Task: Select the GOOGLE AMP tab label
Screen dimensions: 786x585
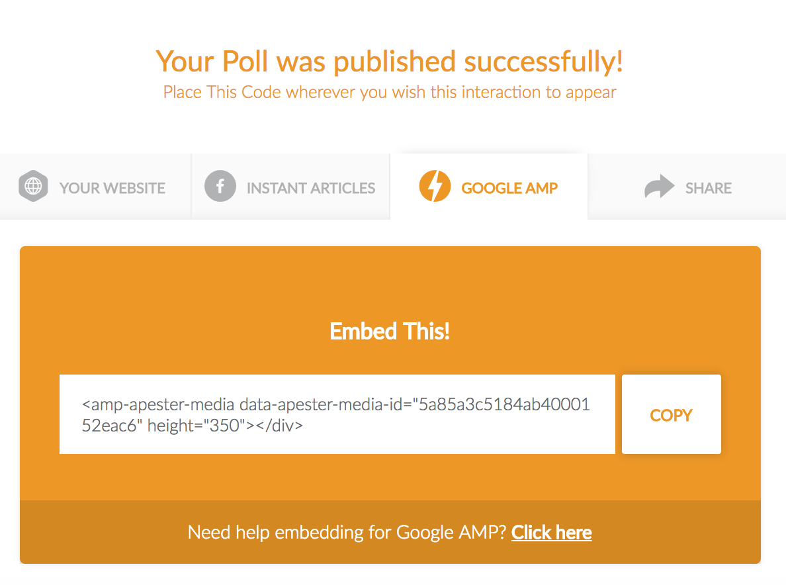Action: pyautogui.click(x=509, y=188)
